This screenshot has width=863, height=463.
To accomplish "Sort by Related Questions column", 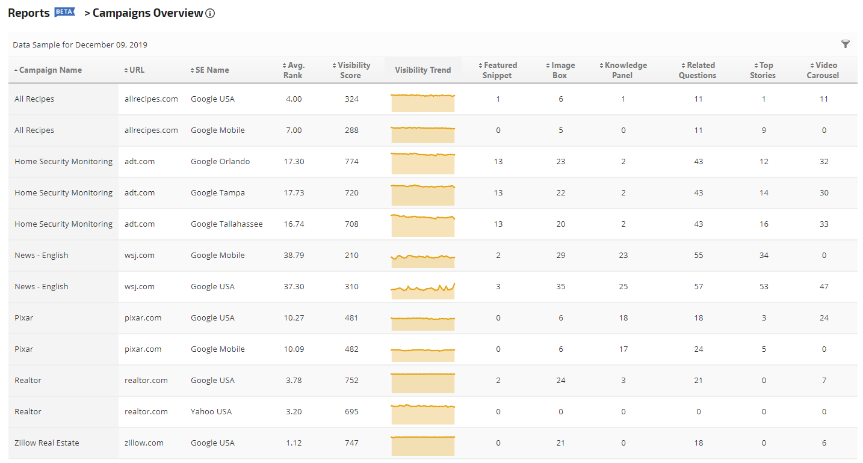I will (x=698, y=70).
